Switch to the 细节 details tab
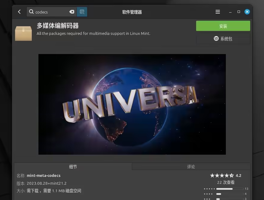Image resolution: width=264 pixels, height=200 pixels. click(x=73, y=166)
